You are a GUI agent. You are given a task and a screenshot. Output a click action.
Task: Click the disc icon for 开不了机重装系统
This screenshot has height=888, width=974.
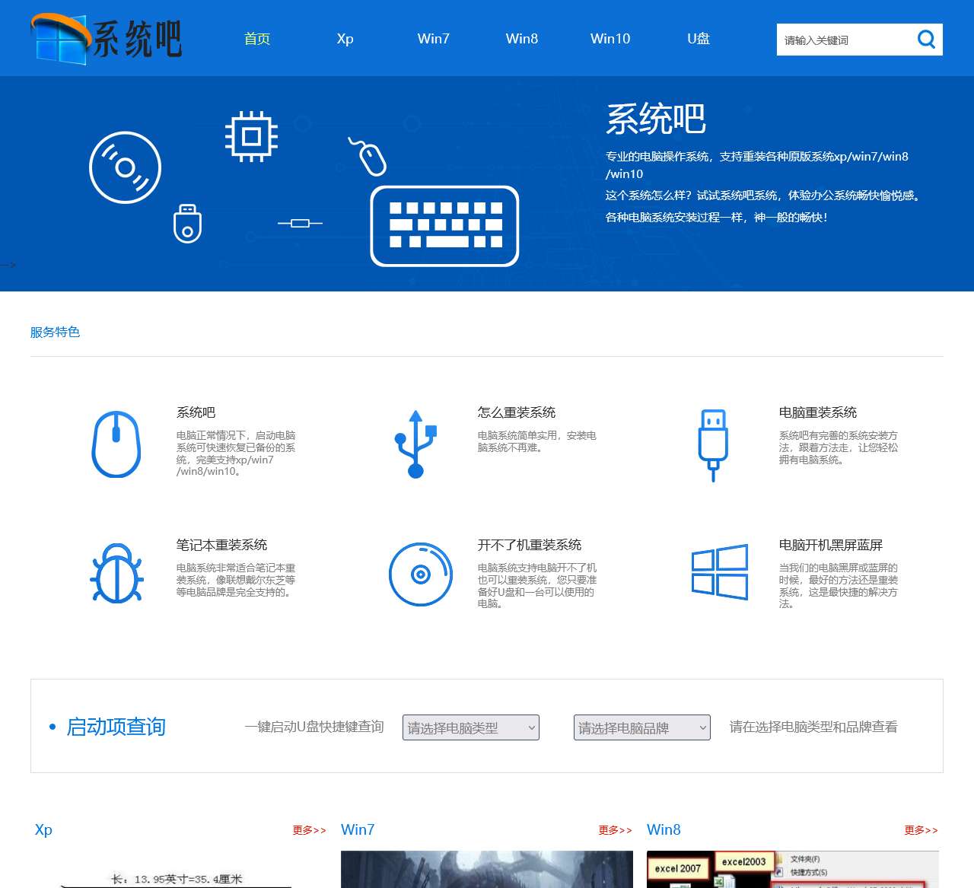(x=420, y=574)
